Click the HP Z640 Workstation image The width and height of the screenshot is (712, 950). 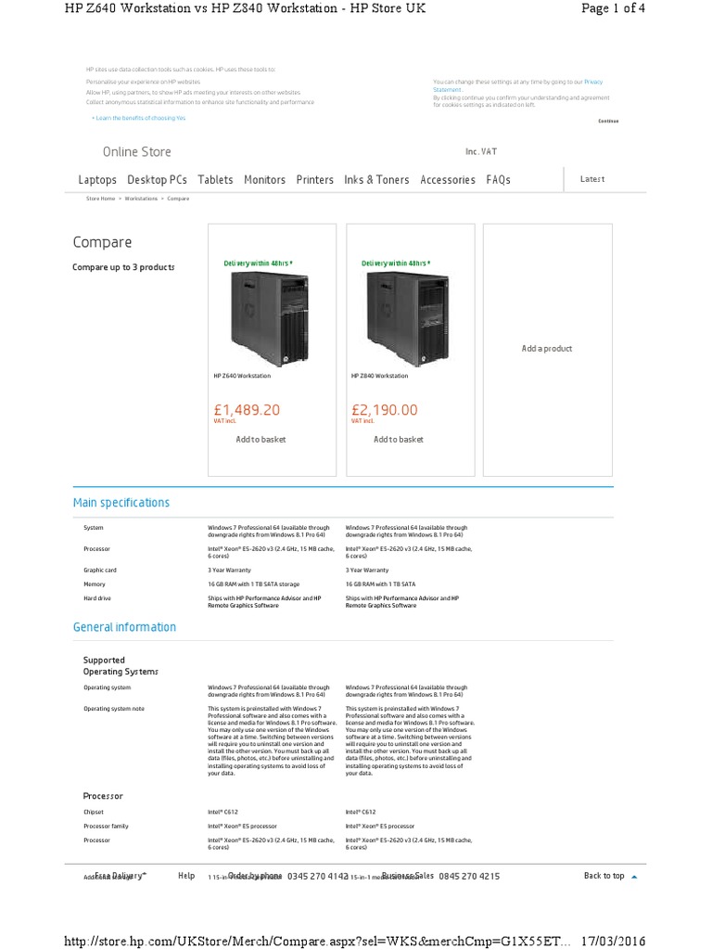[270, 319]
